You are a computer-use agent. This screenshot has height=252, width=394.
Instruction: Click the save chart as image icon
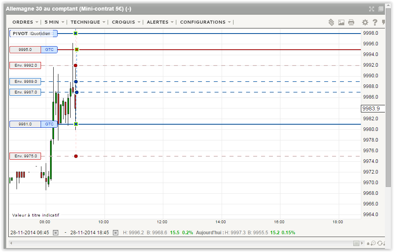(341, 22)
